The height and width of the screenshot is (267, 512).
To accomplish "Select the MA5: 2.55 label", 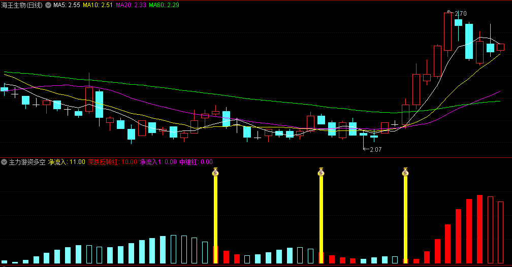I will (x=67, y=5).
